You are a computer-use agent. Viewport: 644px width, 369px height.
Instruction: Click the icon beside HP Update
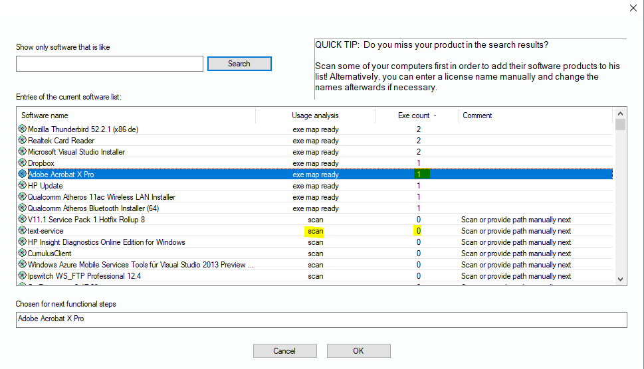[x=22, y=186]
